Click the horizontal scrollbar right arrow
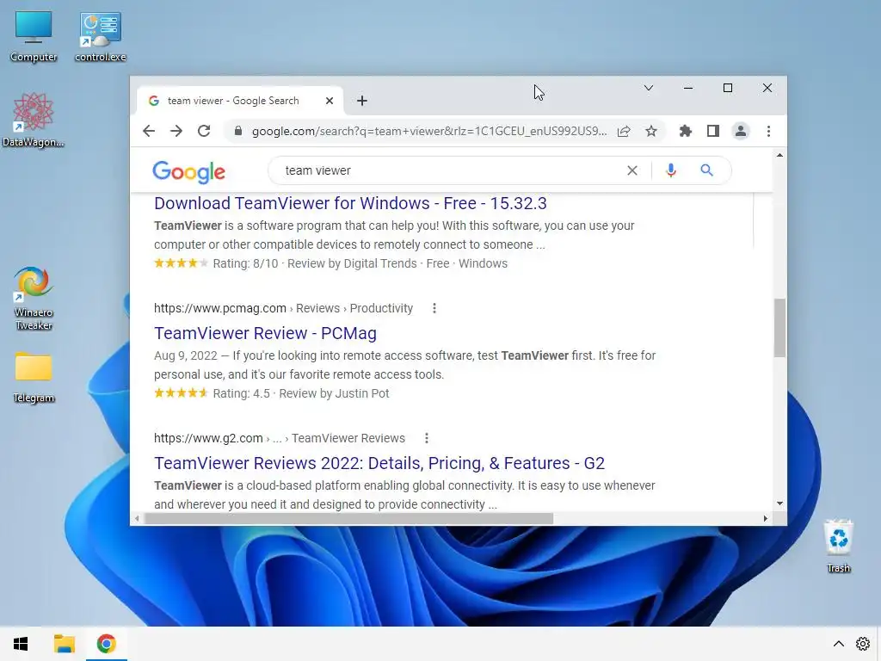This screenshot has height=661, width=881. [765, 518]
